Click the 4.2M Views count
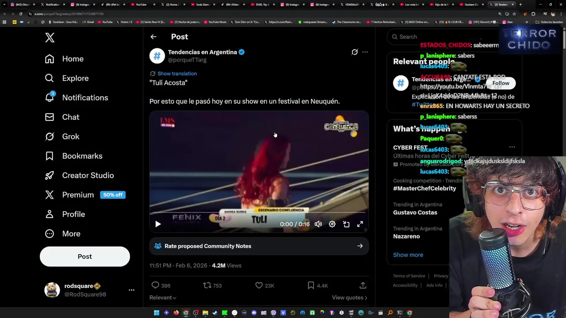 click(x=226, y=265)
